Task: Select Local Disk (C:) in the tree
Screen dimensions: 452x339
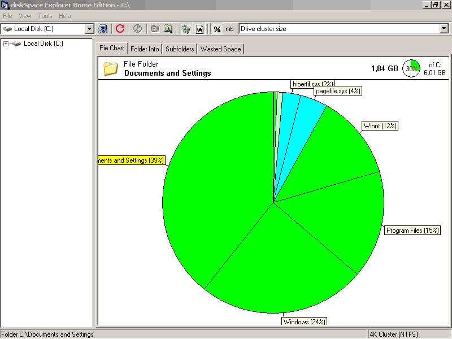Action: [x=43, y=44]
